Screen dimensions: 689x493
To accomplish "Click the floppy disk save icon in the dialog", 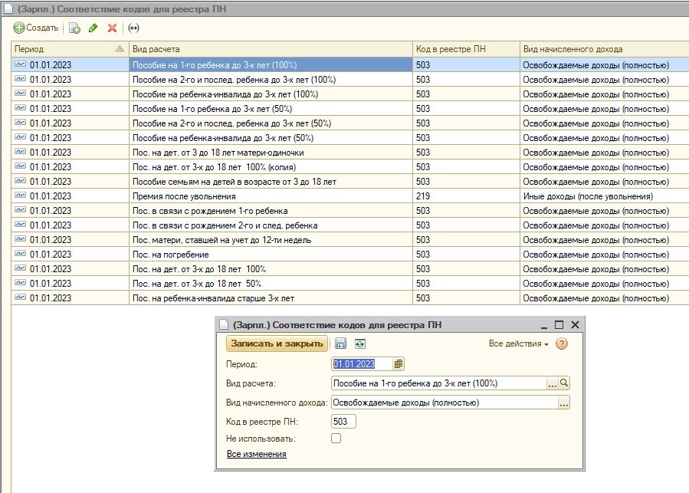I will pyautogui.click(x=341, y=344).
